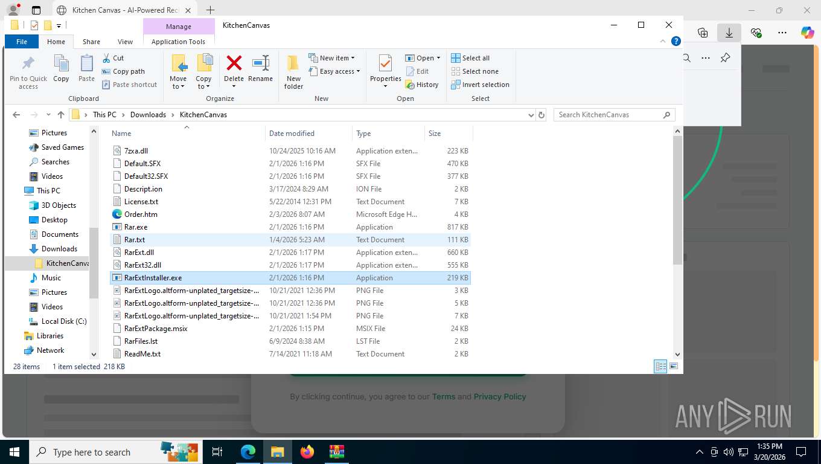
Task: Pin the Edge downloads panel
Action: (x=726, y=58)
